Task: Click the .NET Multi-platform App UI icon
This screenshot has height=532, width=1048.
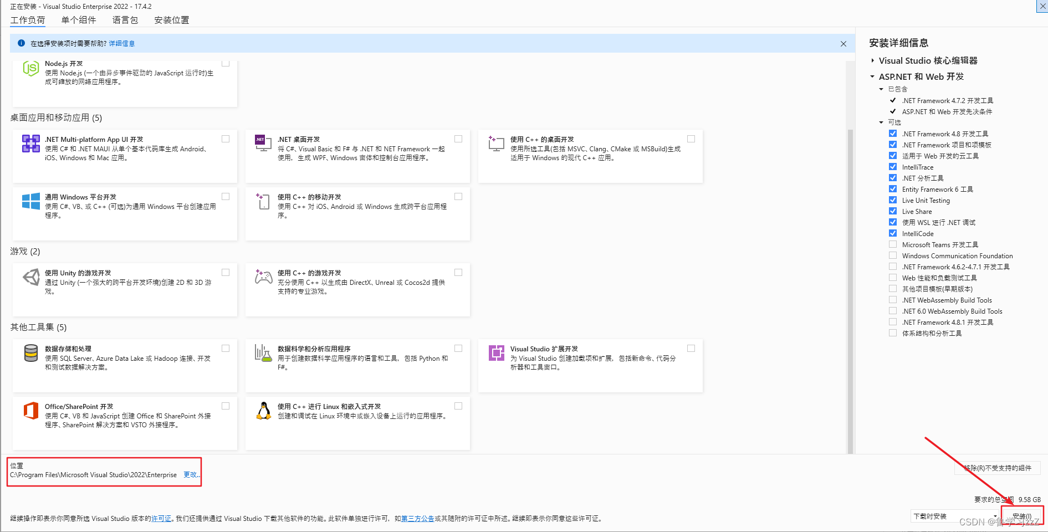Action: pyautogui.click(x=30, y=144)
